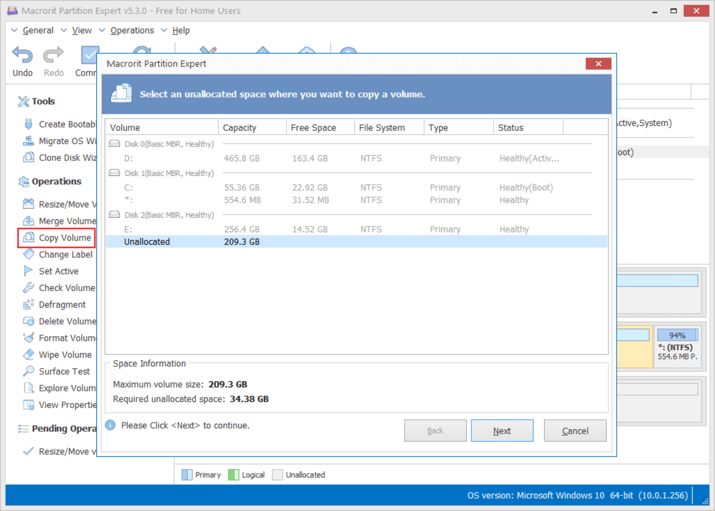Click the Disk 2 drive icon

pyautogui.click(x=114, y=215)
